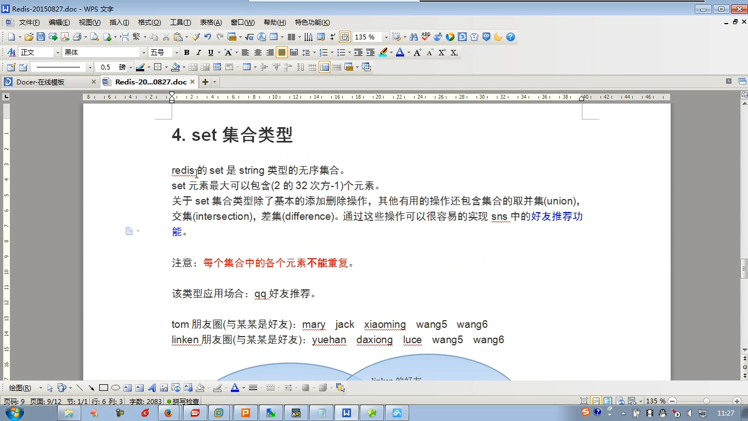Open the 文件(F) menu
The image size is (748, 421).
click(30, 22)
